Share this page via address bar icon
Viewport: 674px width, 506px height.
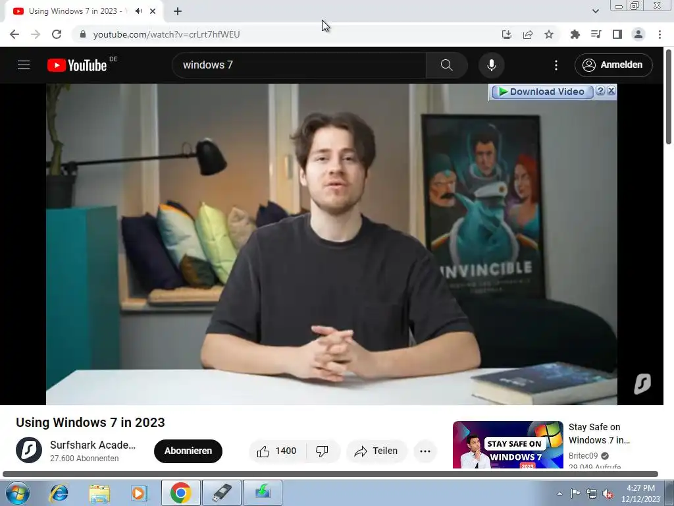(528, 34)
